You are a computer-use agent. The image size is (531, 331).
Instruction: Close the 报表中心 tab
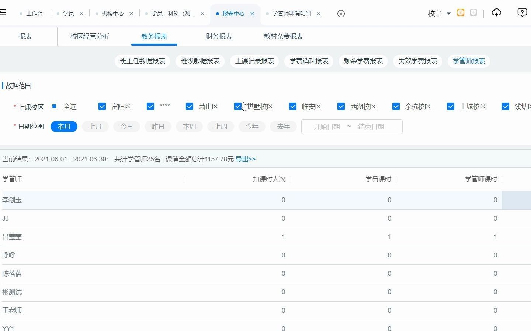[252, 14]
